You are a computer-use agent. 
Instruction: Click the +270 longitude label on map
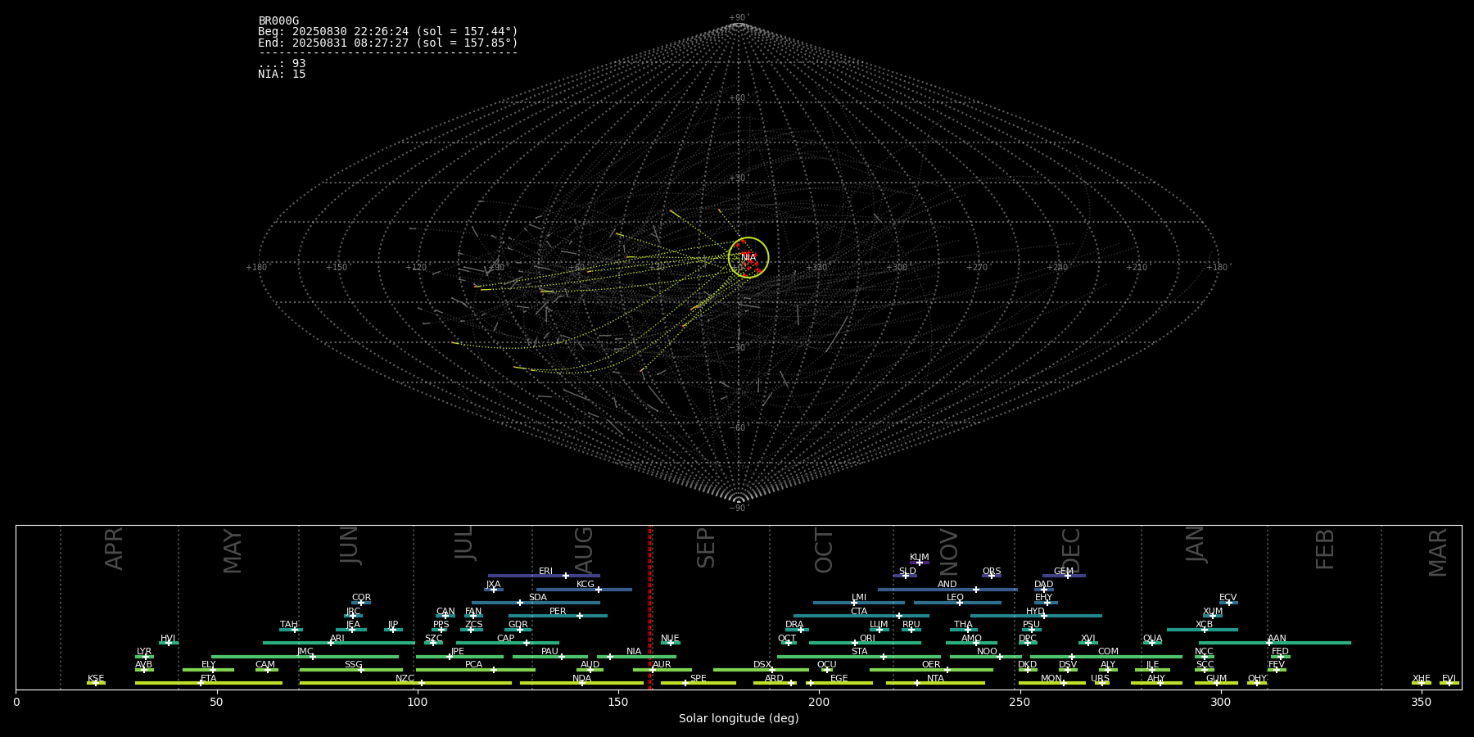click(x=977, y=267)
